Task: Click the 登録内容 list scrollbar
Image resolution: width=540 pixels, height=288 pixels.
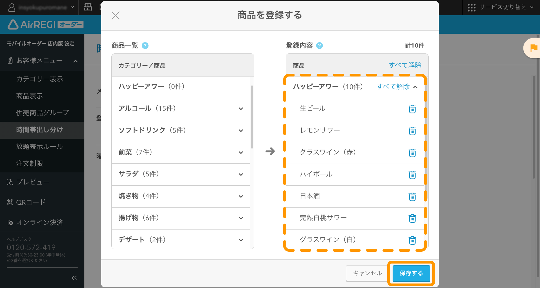Action: (426, 138)
